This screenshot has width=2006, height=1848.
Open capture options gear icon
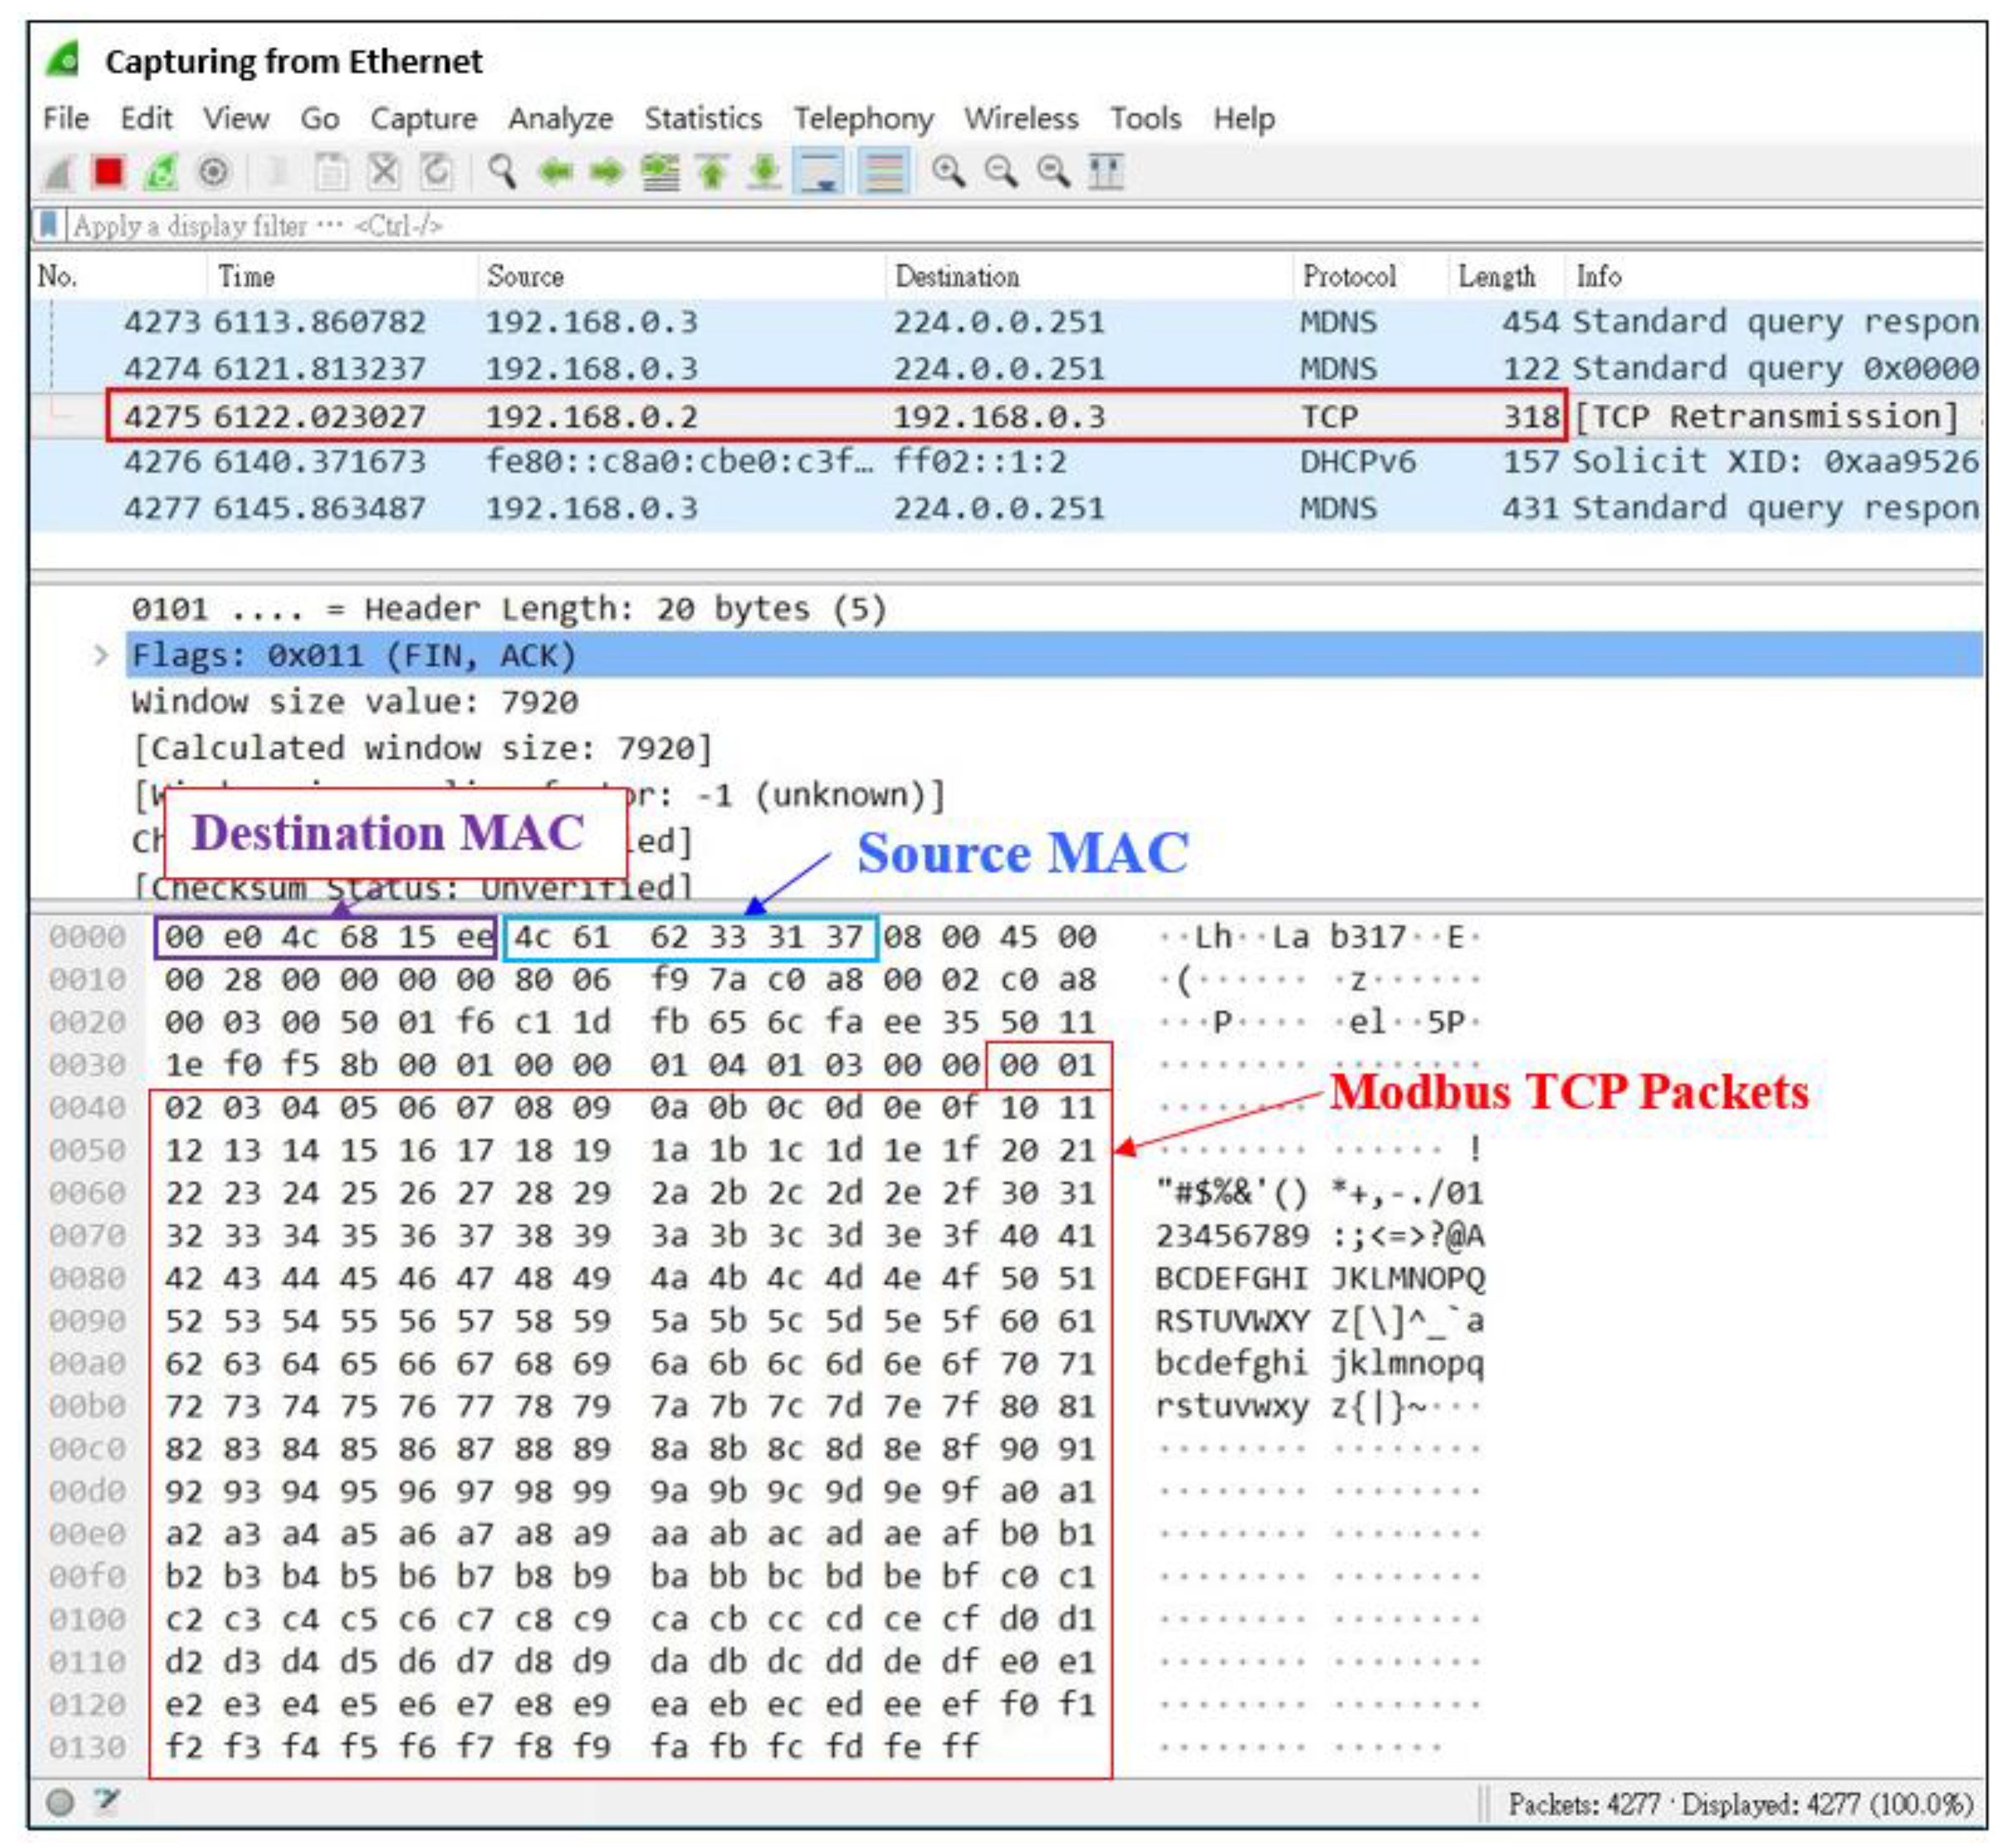213,172
